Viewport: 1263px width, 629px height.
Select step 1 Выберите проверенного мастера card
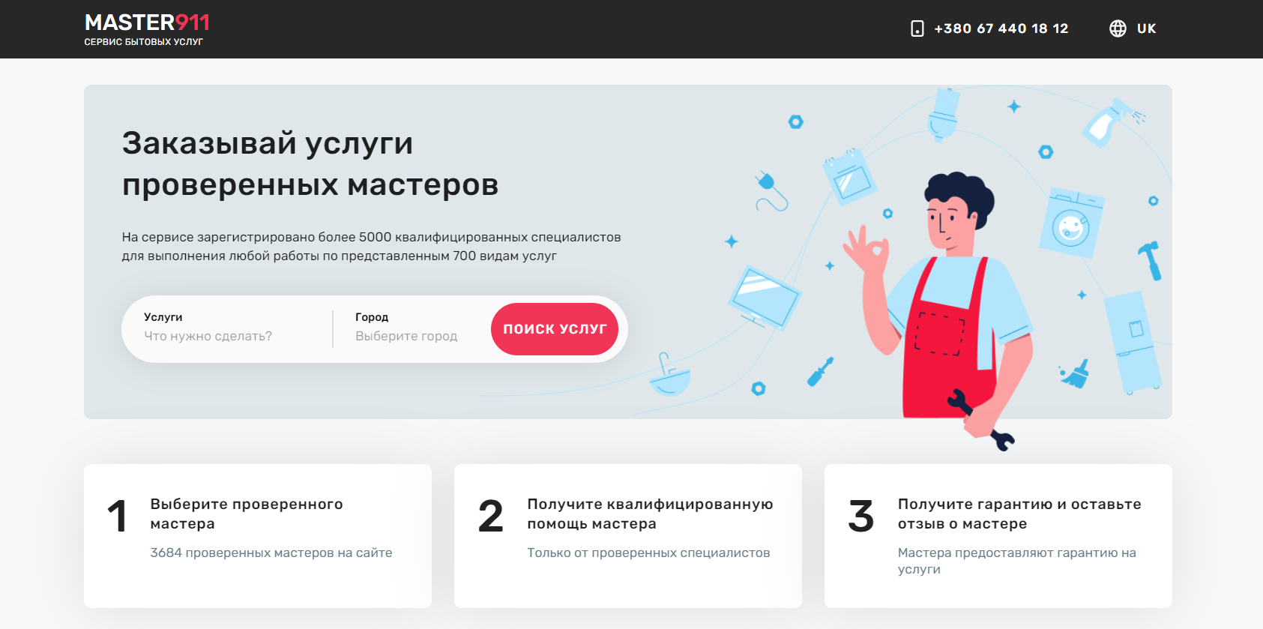pyautogui.click(x=258, y=536)
